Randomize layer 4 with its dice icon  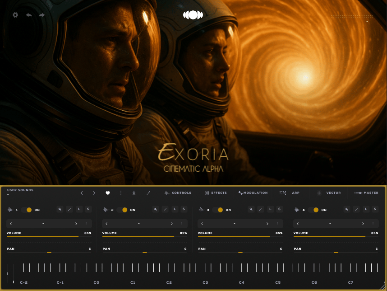(x=356, y=209)
